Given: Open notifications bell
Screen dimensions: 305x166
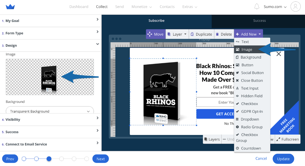Looking at the screenshot, I should (257, 7).
